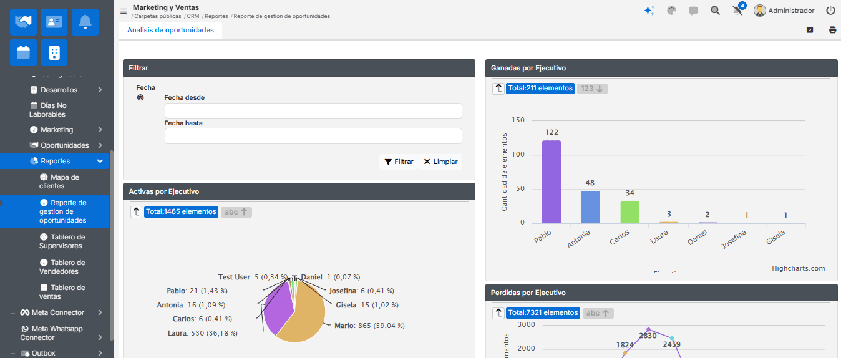Open the calendar shortcut tile

(23, 52)
